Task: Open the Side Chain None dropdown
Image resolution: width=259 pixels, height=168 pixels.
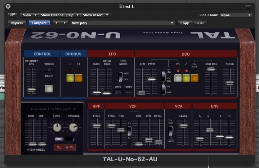Action: coord(236,15)
